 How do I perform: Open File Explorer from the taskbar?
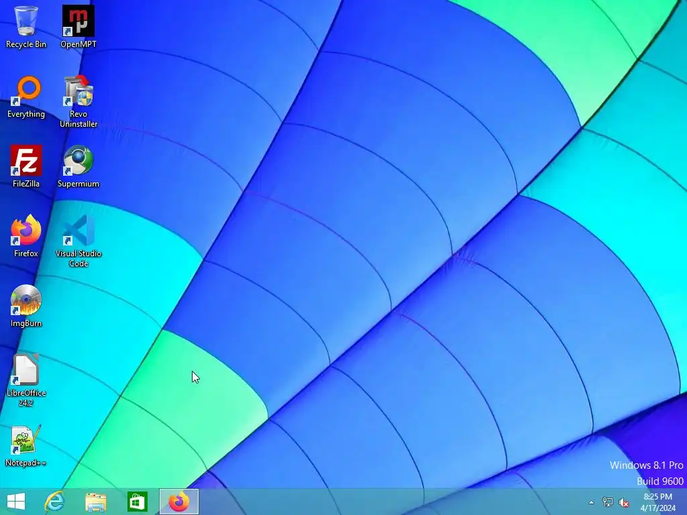coord(95,502)
